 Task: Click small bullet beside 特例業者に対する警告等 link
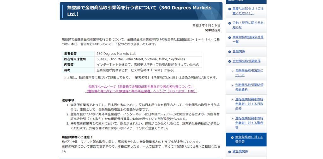click(x=232, y=118)
